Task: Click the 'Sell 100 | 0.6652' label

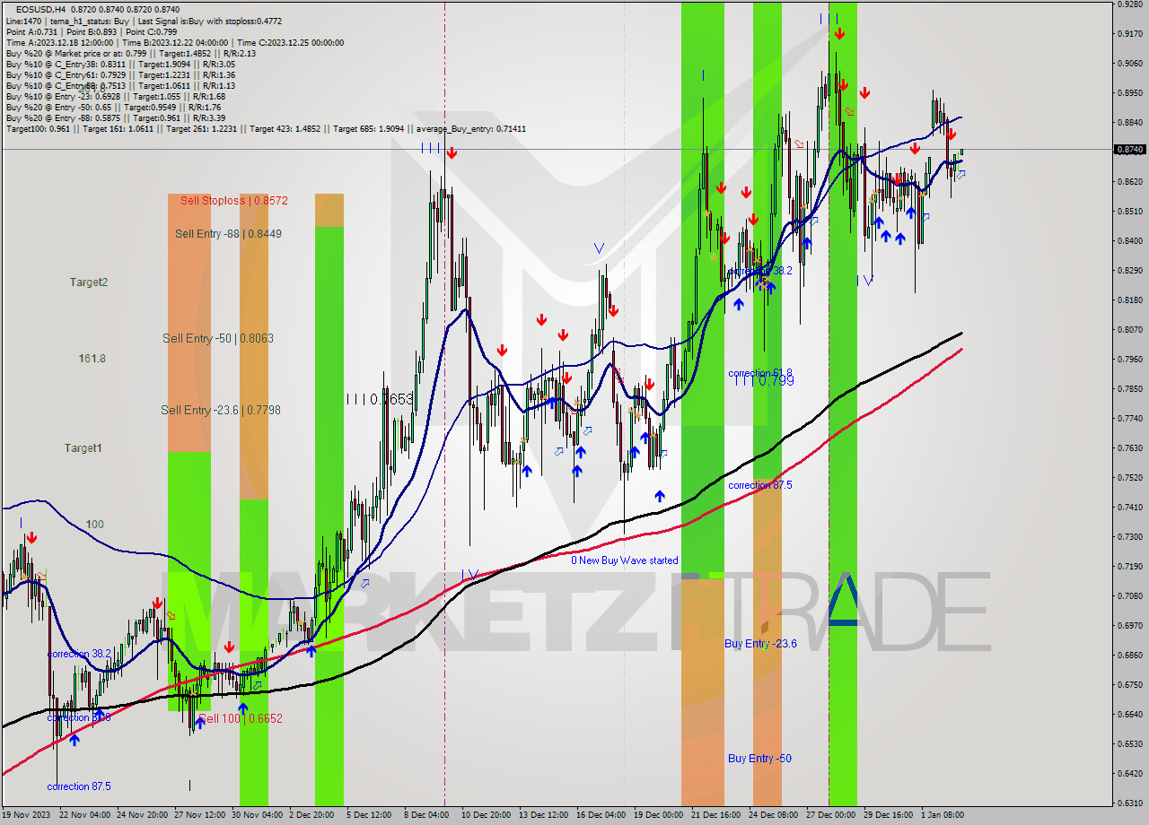Action: click(x=241, y=718)
